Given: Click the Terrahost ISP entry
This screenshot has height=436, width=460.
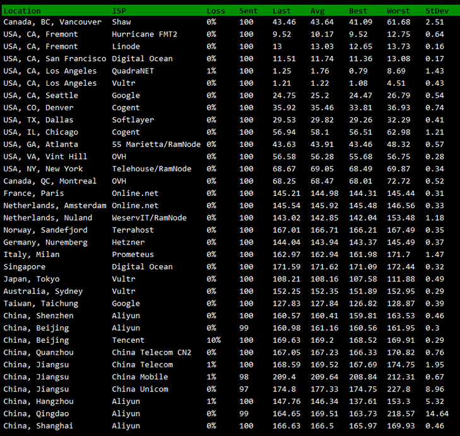Looking at the screenshot, I should click(x=133, y=231).
